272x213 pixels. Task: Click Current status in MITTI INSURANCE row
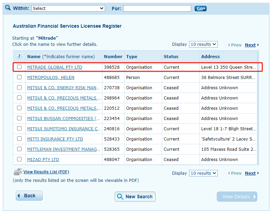point(171,139)
